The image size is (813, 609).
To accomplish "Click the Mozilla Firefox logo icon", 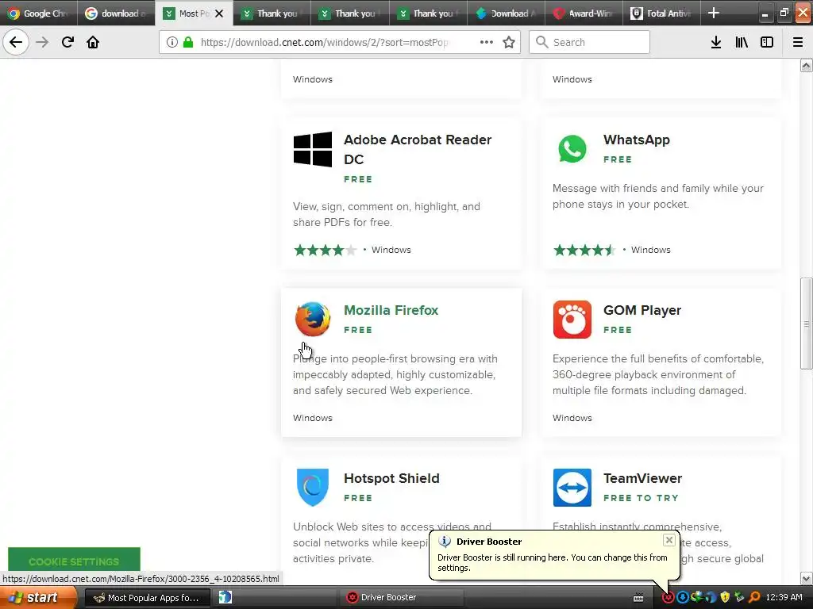I will pos(313,319).
